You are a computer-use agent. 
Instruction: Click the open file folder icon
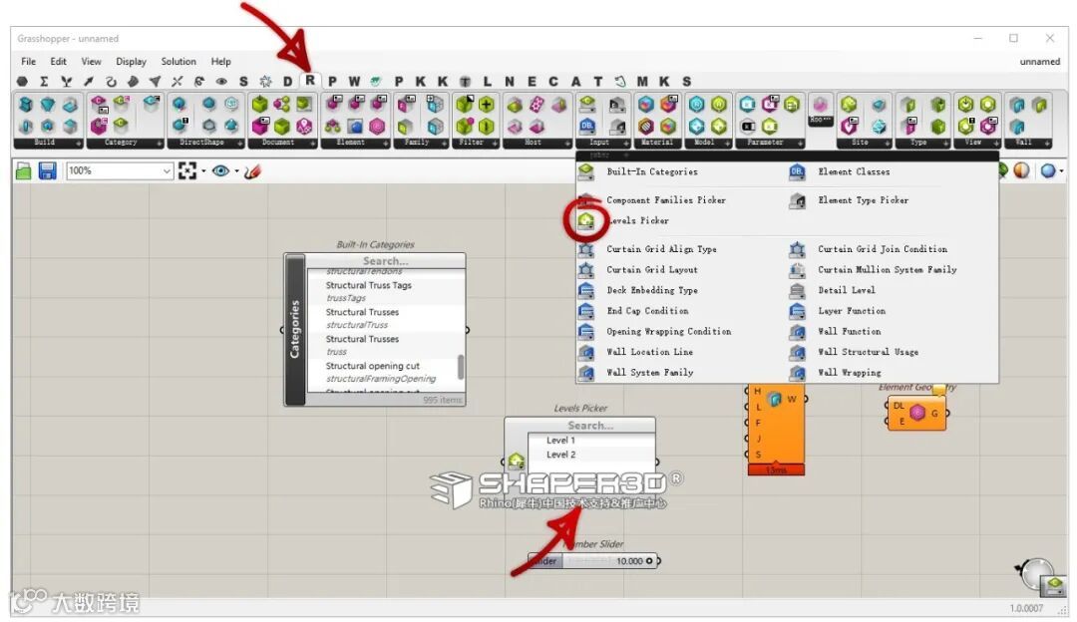pos(24,170)
